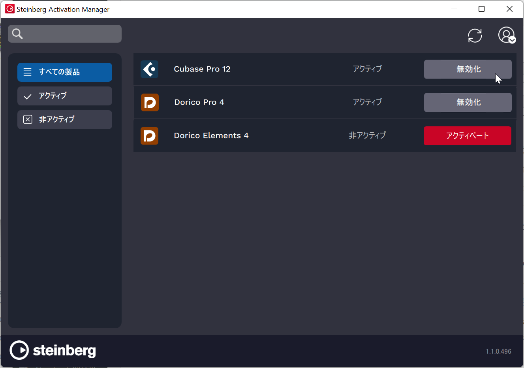This screenshot has width=524, height=368.
Task: Select the Dorico Elements 4 product name
Action: coord(211,135)
